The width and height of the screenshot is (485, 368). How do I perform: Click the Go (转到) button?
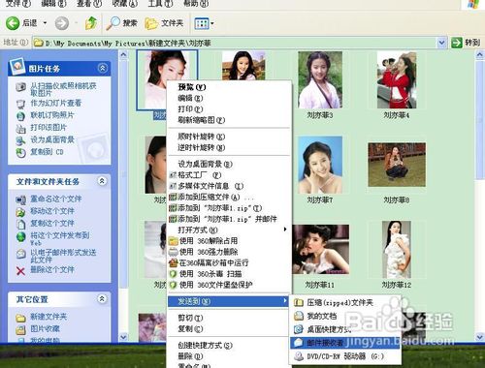pos(466,43)
